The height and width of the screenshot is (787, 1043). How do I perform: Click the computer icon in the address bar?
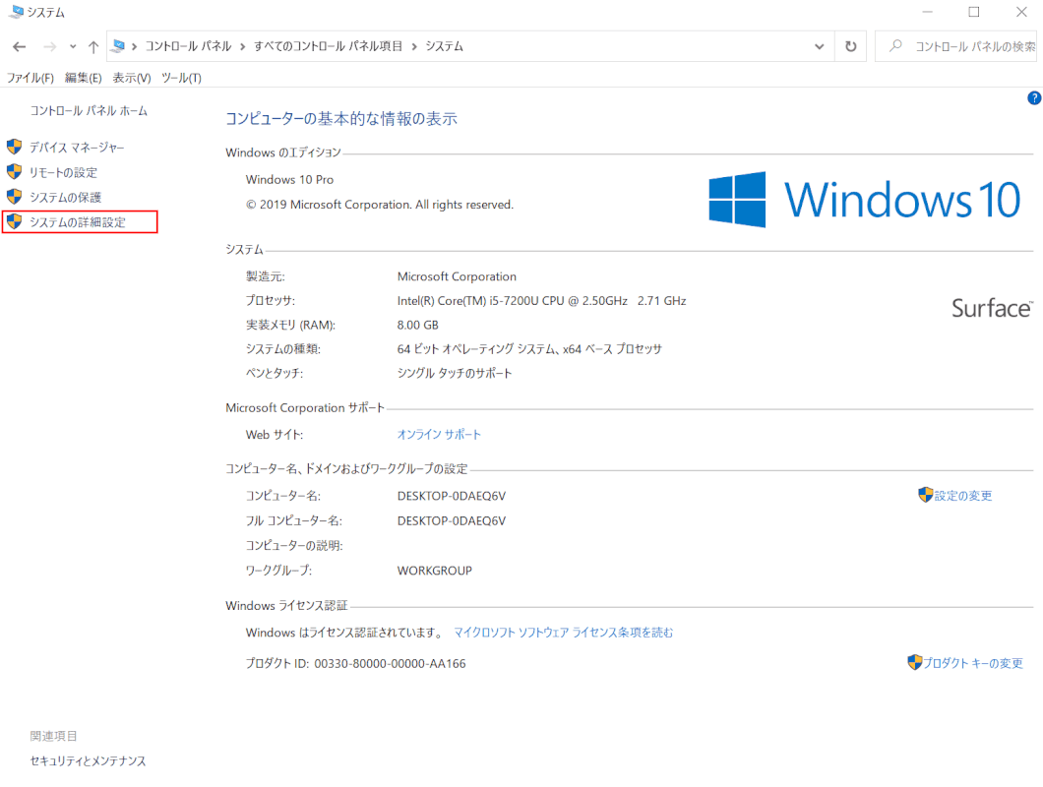[118, 46]
